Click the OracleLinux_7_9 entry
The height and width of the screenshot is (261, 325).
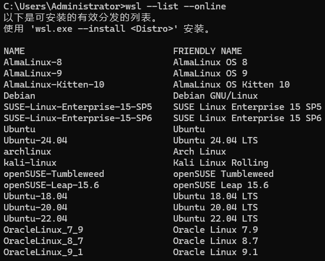pyautogui.click(x=44, y=230)
